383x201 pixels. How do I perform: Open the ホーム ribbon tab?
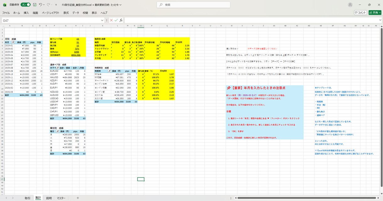click(17, 13)
